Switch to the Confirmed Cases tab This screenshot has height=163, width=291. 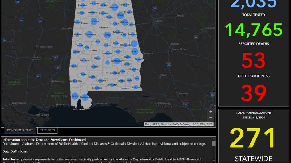tap(20, 130)
